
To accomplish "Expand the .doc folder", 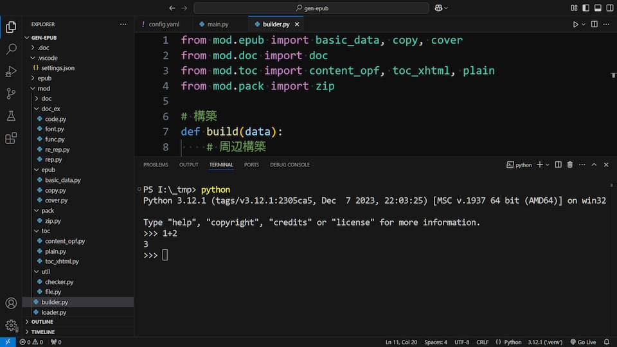I will [33, 48].
